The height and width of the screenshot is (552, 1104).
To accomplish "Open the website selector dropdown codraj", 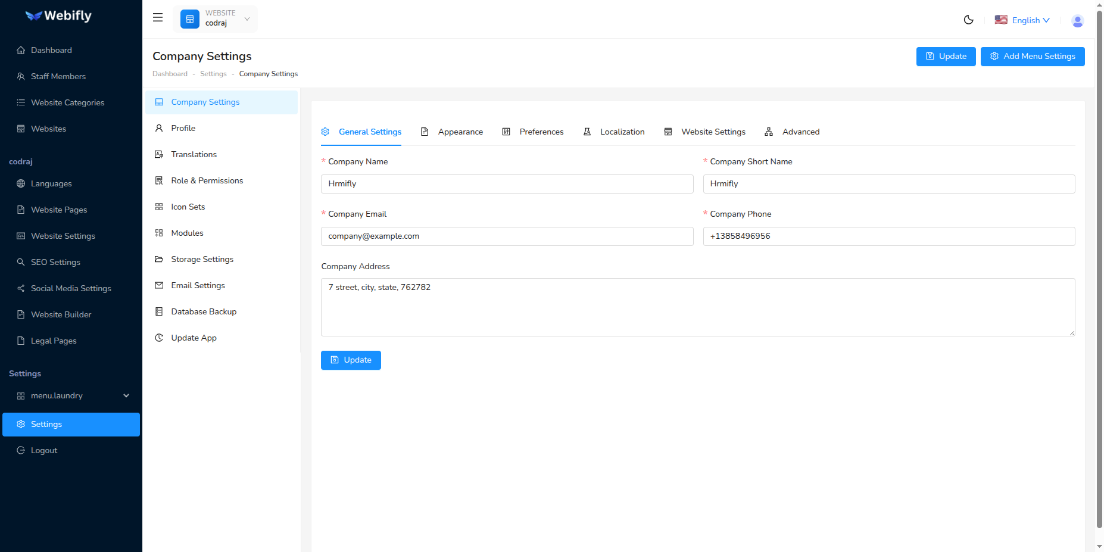I will [x=215, y=19].
